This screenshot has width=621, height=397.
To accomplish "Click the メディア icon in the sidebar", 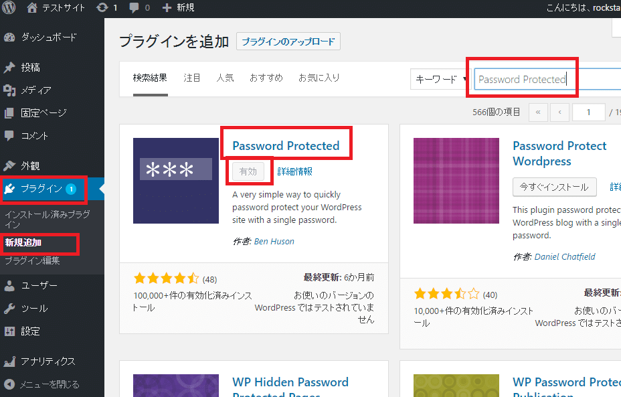I will pyautogui.click(x=9, y=90).
